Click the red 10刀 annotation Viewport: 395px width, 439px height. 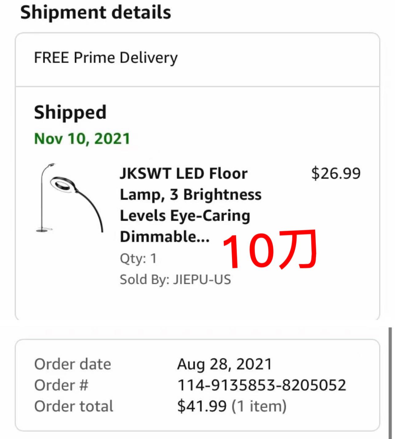coord(270,250)
